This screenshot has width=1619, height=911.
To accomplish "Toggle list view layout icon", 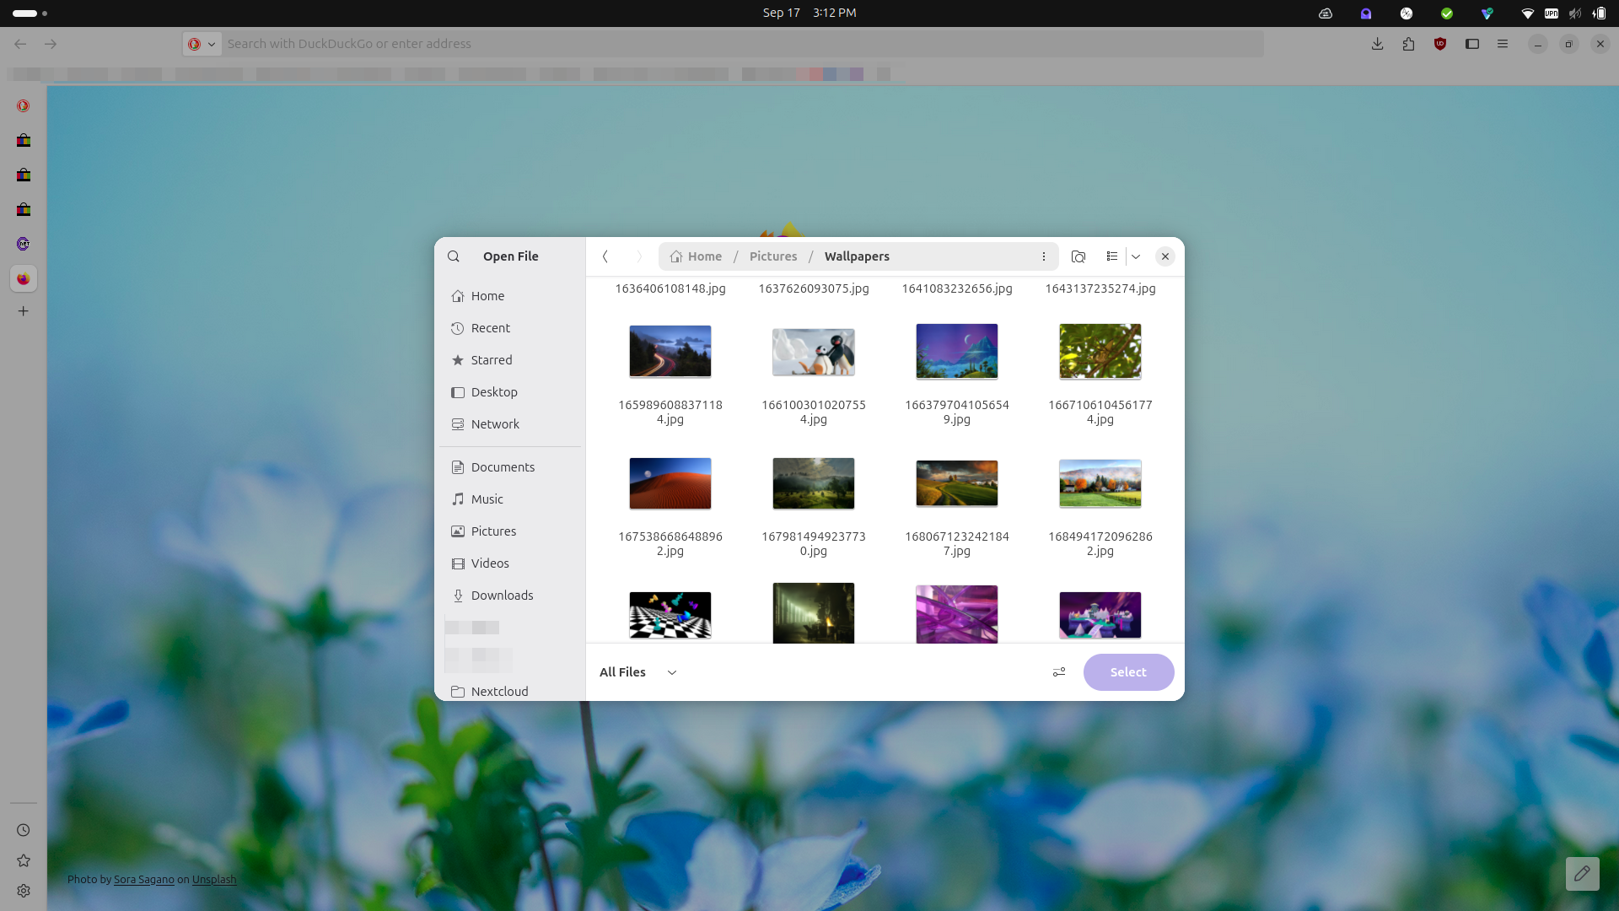I will point(1112,256).
